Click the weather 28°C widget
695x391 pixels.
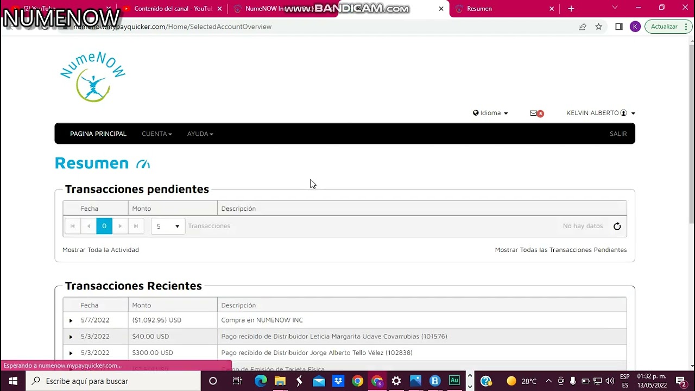click(522, 381)
